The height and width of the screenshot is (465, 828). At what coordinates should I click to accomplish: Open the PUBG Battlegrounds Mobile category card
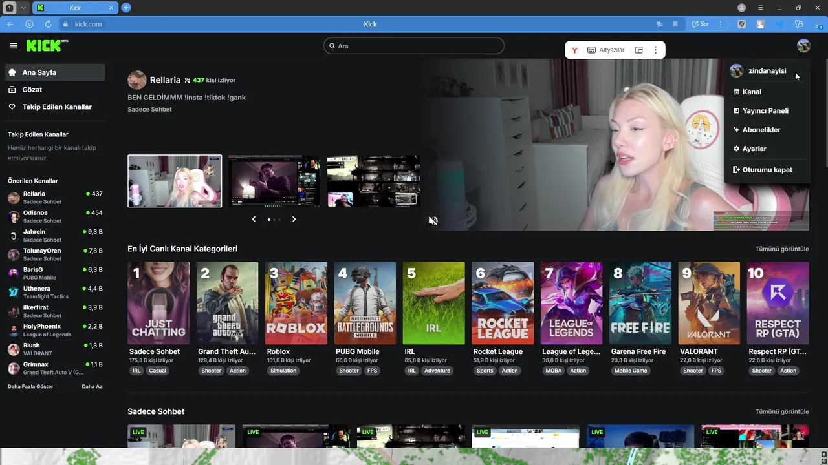tap(365, 303)
